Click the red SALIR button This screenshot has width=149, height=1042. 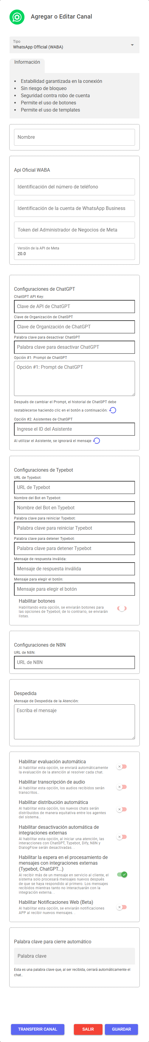pos(88,1029)
